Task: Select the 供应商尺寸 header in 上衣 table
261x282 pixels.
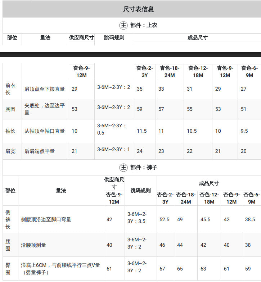Action: 81,37
